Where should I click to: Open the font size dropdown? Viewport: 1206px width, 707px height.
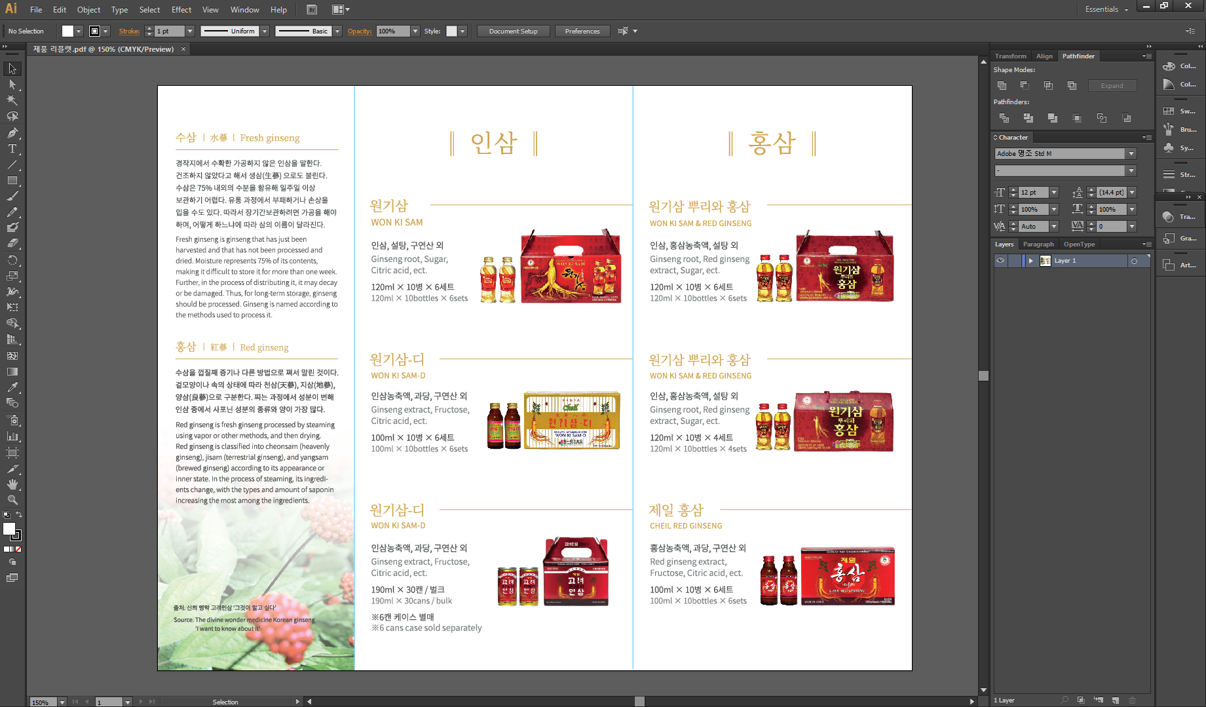click(x=1054, y=193)
